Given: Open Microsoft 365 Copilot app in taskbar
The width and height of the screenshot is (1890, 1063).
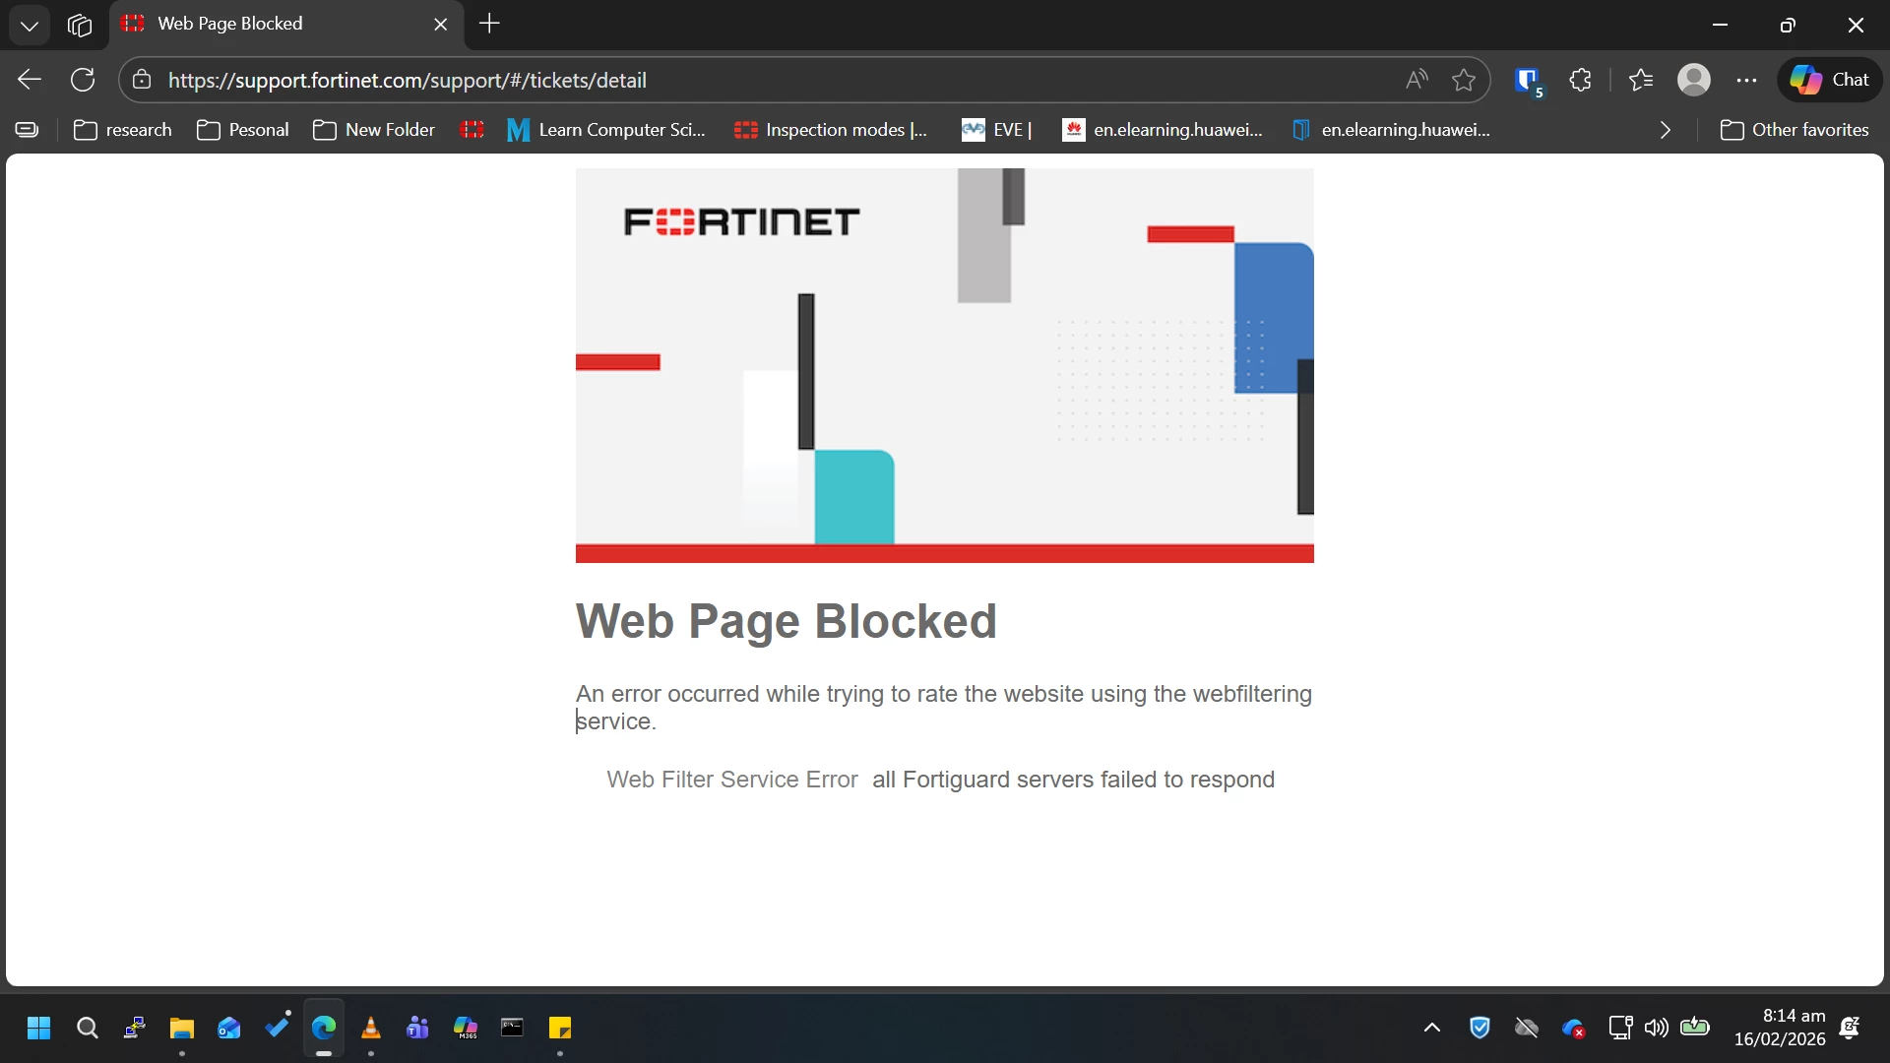Looking at the screenshot, I should (466, 1029).
